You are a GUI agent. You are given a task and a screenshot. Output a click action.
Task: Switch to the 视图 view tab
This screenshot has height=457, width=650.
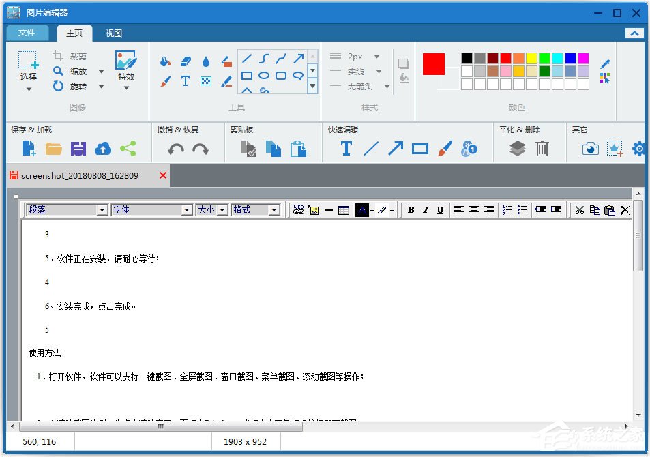point(114,33)
